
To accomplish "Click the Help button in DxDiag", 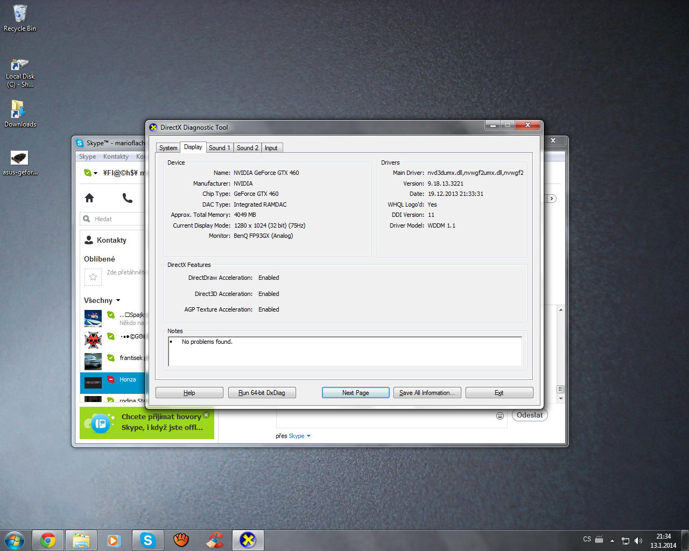I will click(189, 393).
